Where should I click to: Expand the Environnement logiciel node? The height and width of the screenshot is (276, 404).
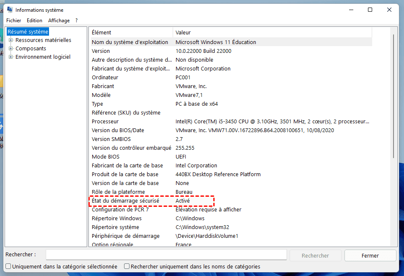10,57
